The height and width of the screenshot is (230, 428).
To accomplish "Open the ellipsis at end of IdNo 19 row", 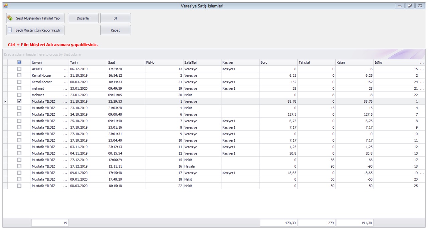I will pos(422,173).
